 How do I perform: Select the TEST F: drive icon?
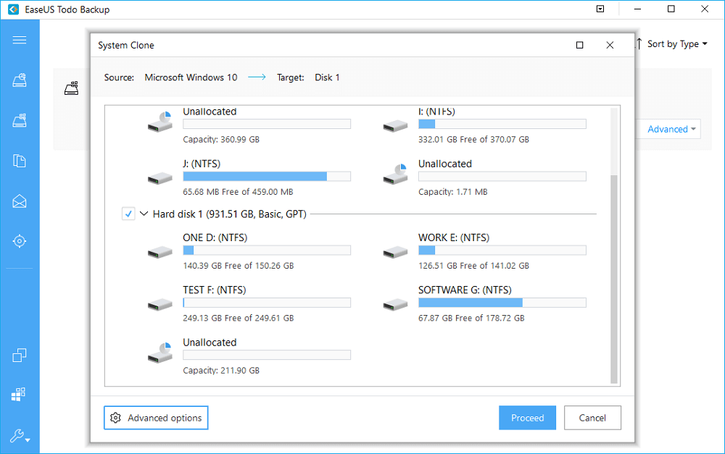160,305
